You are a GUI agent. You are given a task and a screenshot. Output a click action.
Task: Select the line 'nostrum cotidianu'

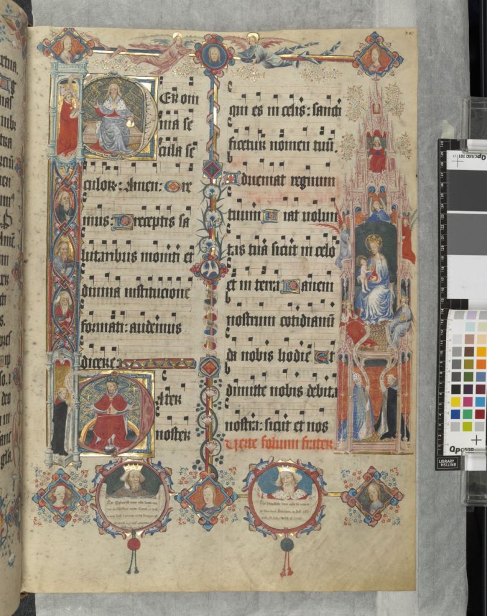281,321
